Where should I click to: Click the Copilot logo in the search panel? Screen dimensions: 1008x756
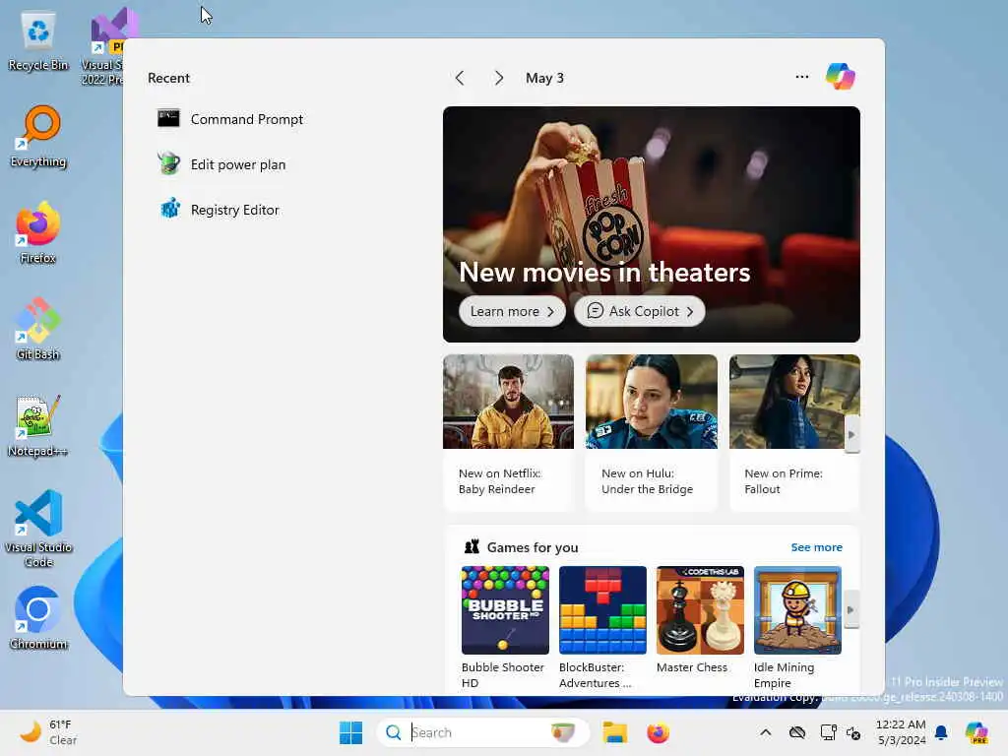pyautogui.click(x=841, y=77)
